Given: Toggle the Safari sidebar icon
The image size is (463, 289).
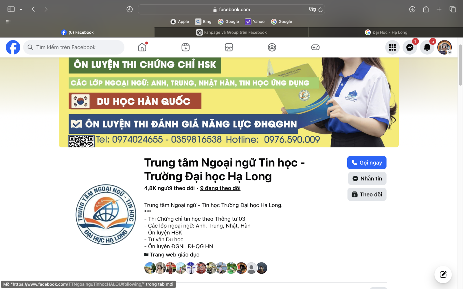Looking at the screenshot, I should coord(11,9).
